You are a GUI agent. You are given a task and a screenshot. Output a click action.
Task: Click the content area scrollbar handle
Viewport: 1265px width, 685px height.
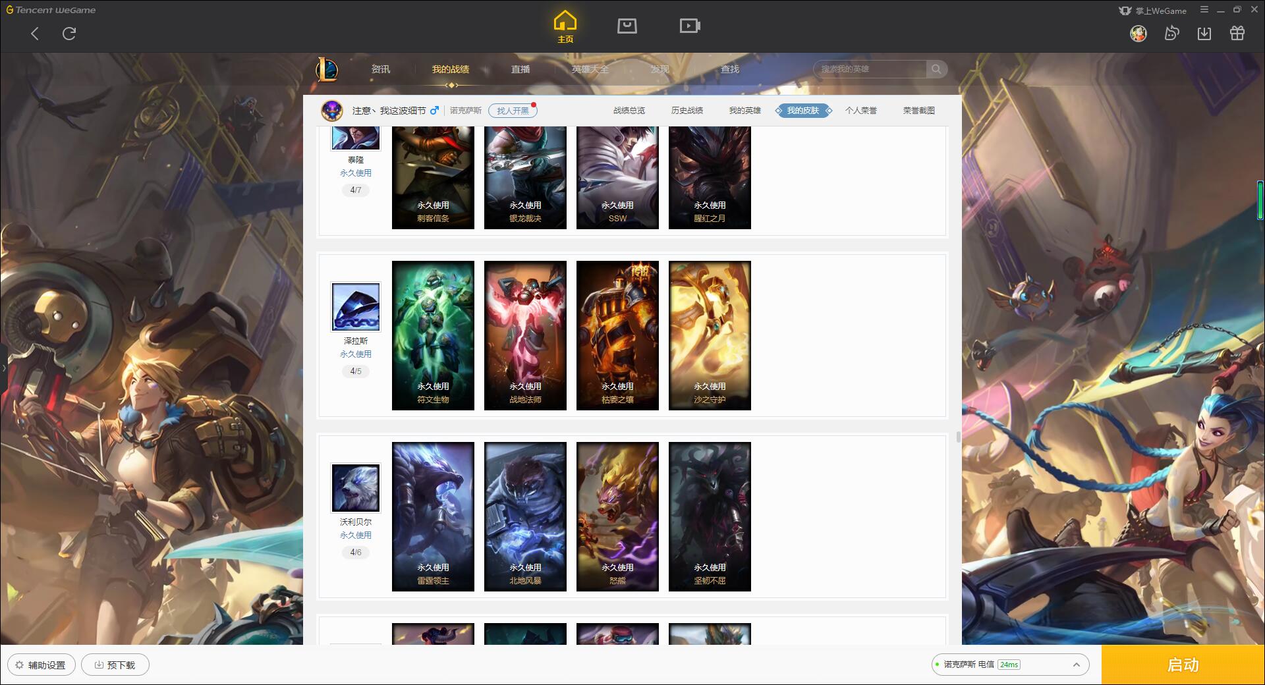958,437
